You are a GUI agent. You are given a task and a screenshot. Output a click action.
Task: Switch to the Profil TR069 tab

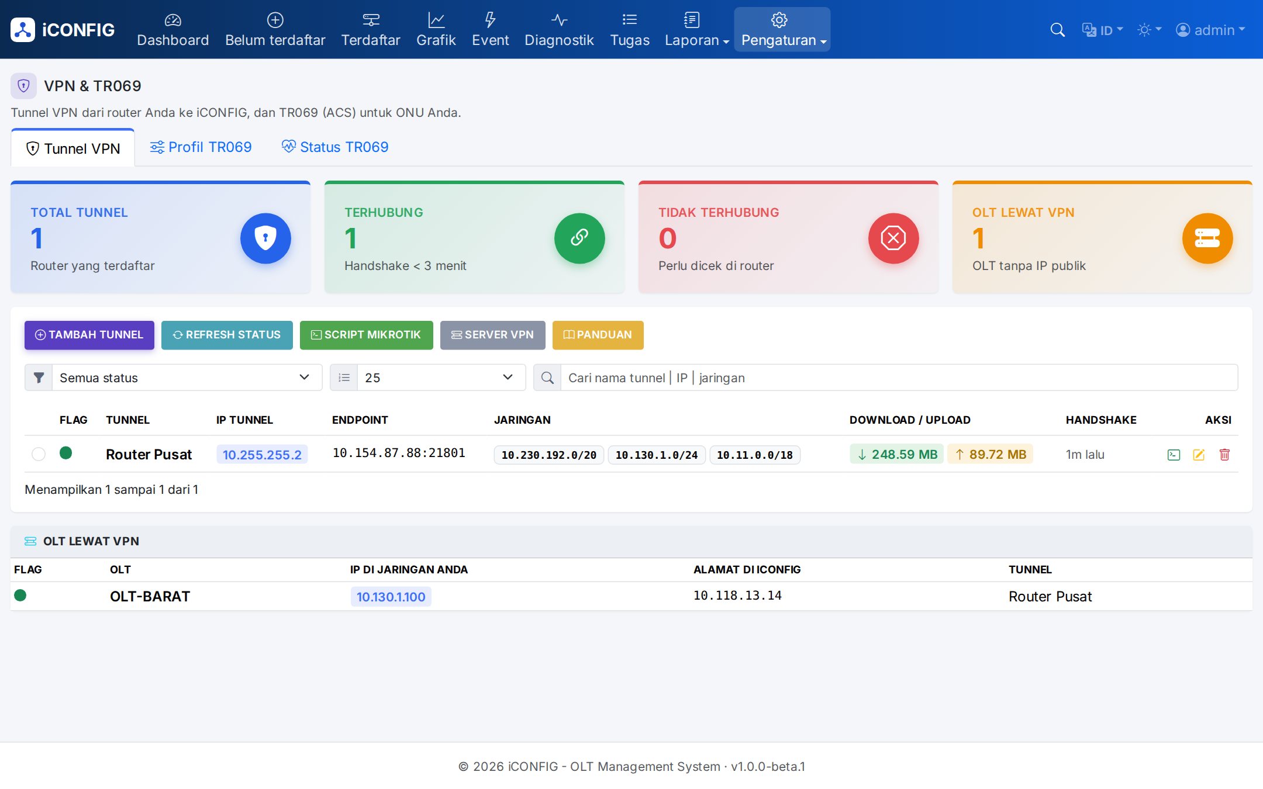(x=201, y=147)
